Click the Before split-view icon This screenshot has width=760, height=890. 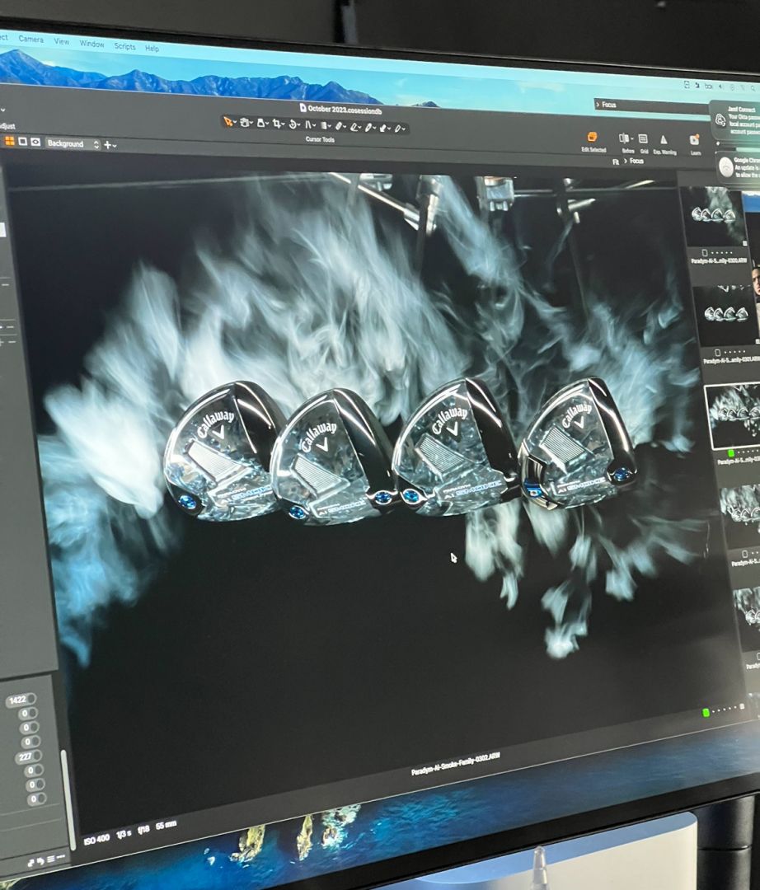click(x=624, y=138)
